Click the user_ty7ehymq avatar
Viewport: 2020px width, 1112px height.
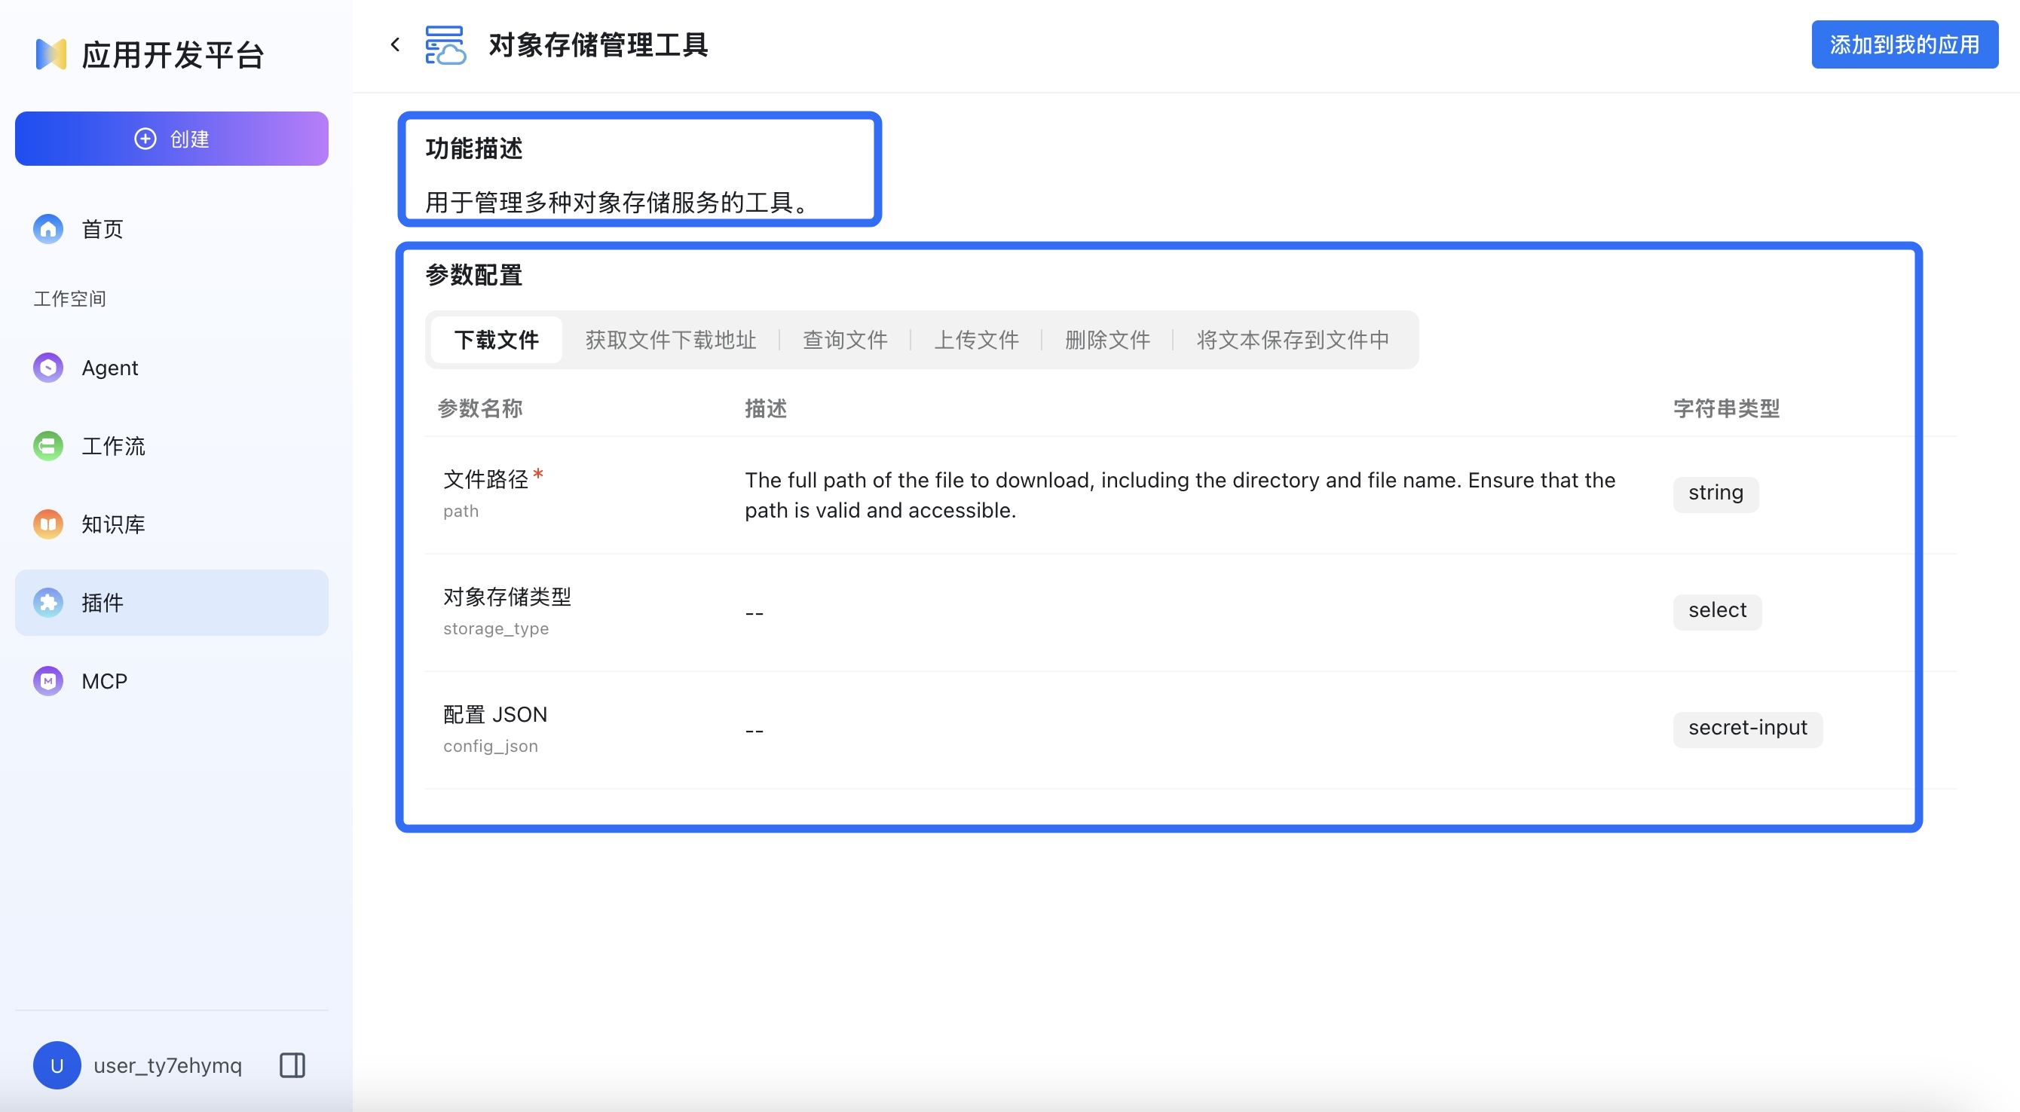(x=57, y=1065)
